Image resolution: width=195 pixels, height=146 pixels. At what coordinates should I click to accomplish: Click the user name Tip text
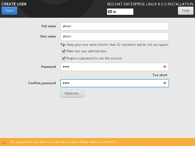pyautogui.click(x=114, y=45)
